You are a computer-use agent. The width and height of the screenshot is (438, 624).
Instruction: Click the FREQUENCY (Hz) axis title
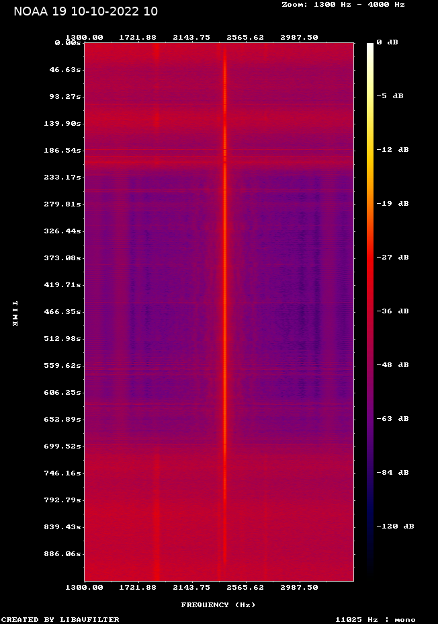tap(218, 605)
